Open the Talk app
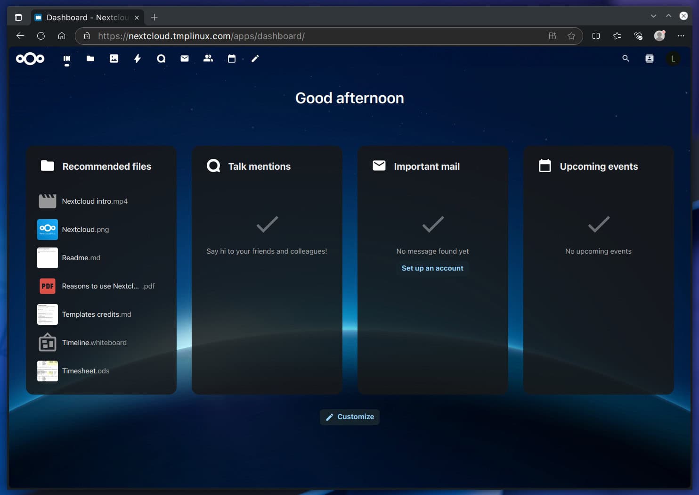The width and height of the screenshot is (699, 495). (x=161, y=58)
